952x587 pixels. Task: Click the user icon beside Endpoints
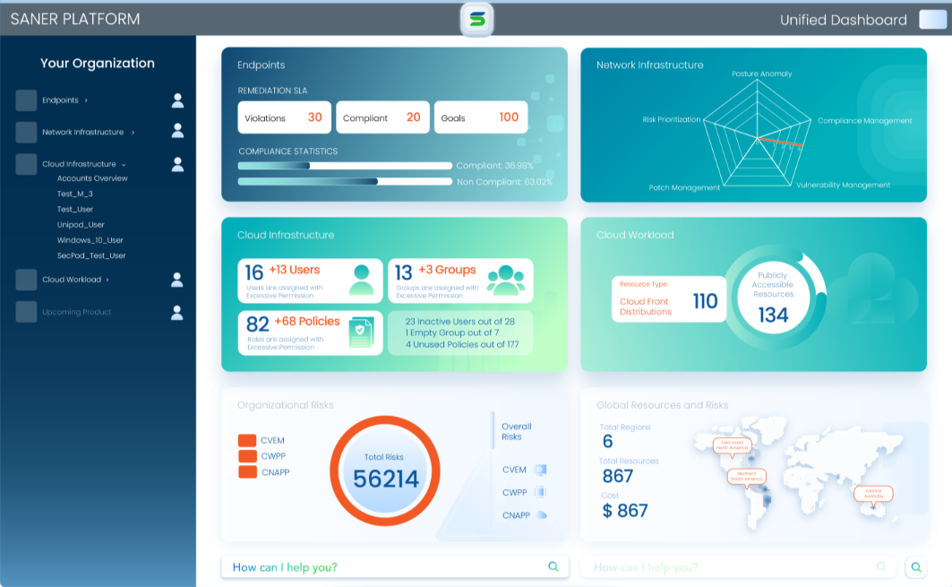pyautogui.click(x=177, y=100)
